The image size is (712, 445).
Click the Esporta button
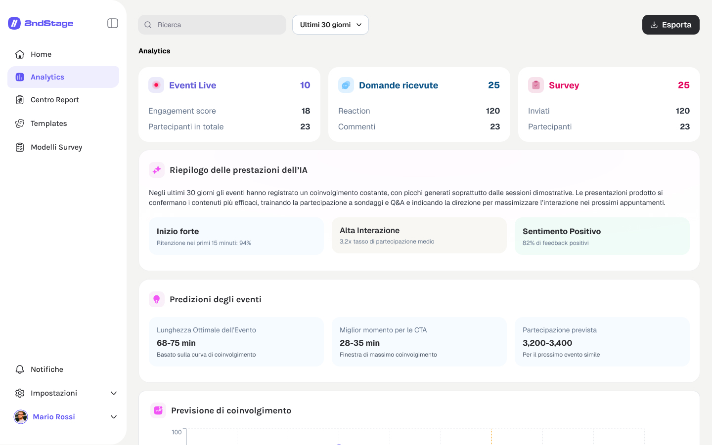(671, 25)
